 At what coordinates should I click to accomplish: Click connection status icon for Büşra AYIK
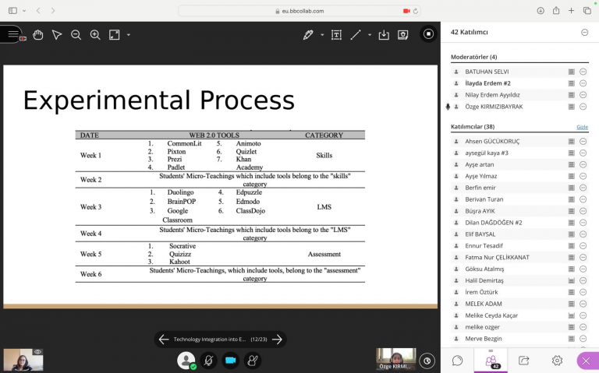[571, 211]
